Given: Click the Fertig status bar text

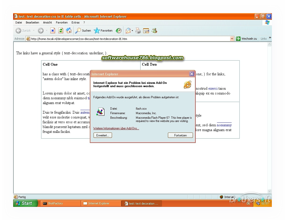Looking at the screenshot, I should [22, 197].
